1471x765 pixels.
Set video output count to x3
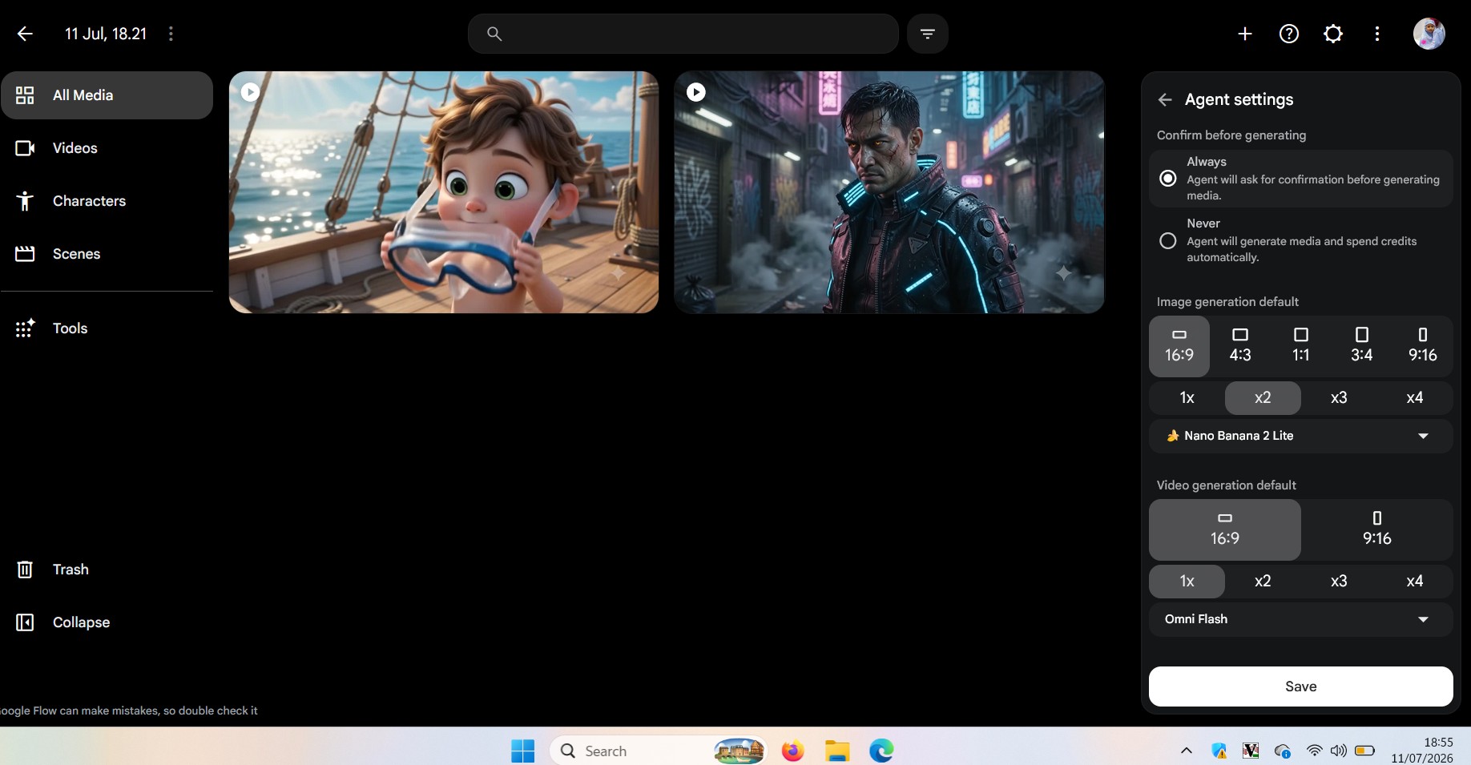tap(1339, 582)
